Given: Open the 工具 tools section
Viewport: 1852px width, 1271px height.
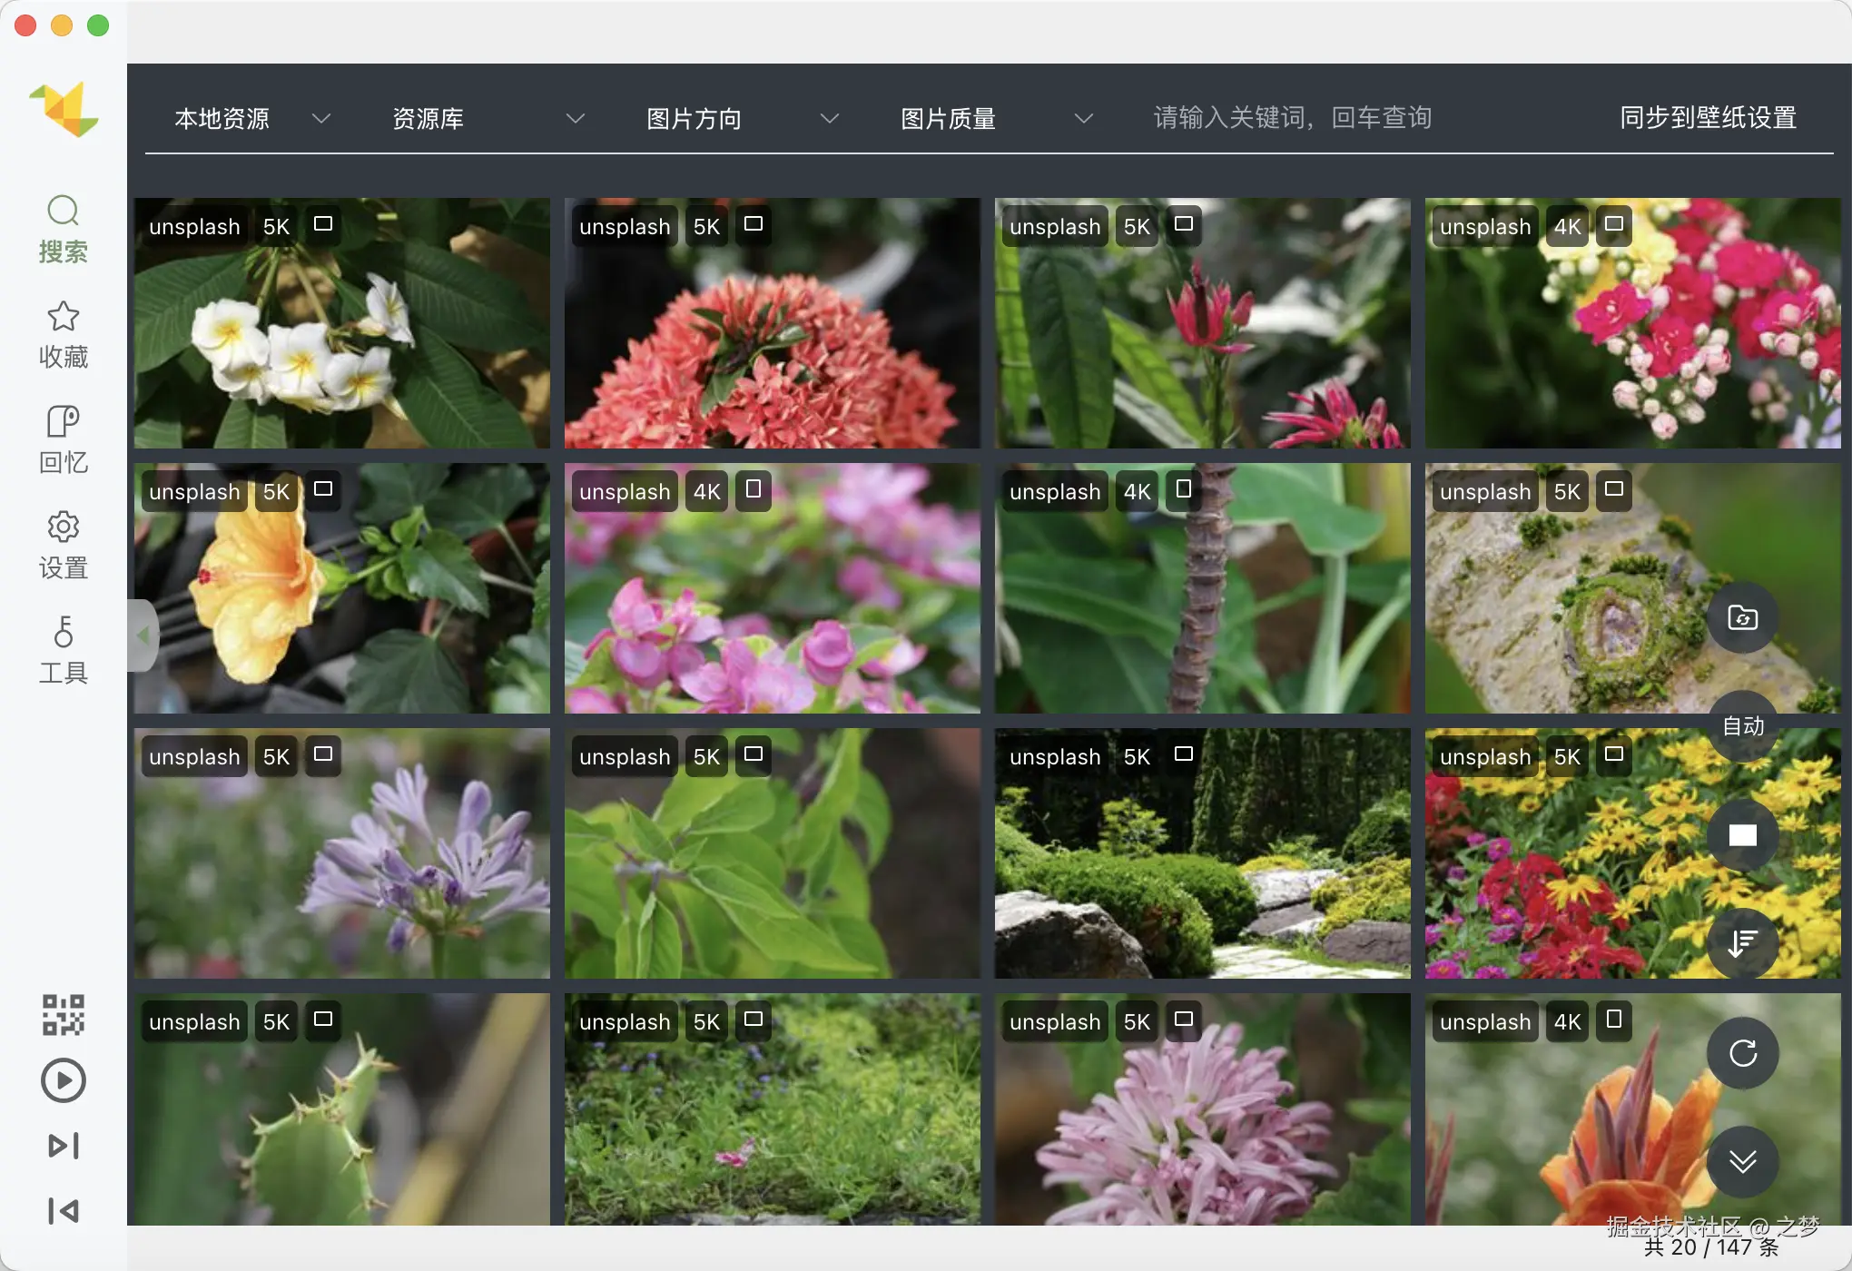Looking at the screenshot, I should [63, 650].
